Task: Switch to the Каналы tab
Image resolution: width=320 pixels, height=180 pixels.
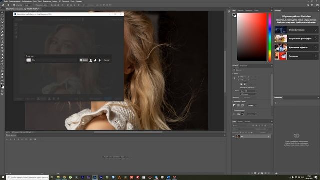Action: [x=240, y=121]
